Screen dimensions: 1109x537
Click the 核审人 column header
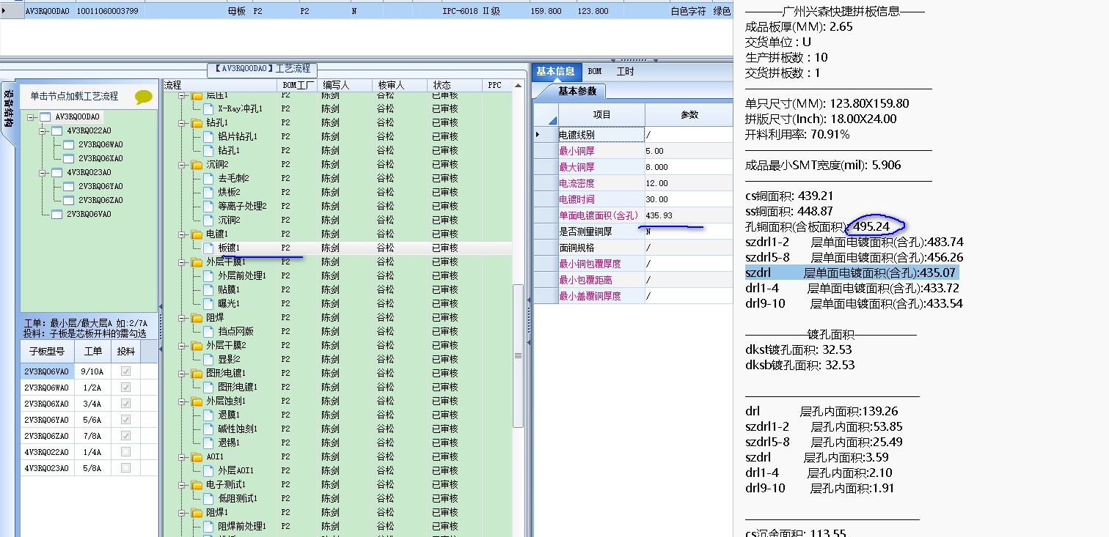point(399,86)
